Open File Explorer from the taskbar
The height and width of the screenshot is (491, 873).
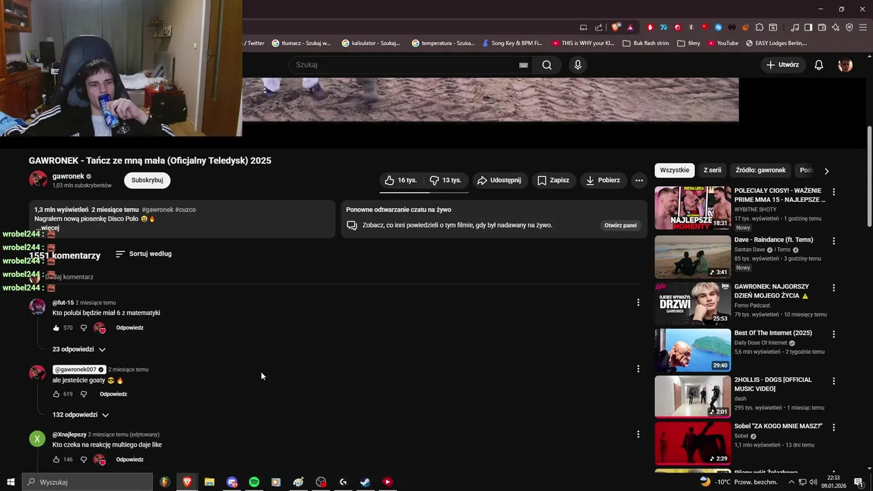(x=209, y=482)
